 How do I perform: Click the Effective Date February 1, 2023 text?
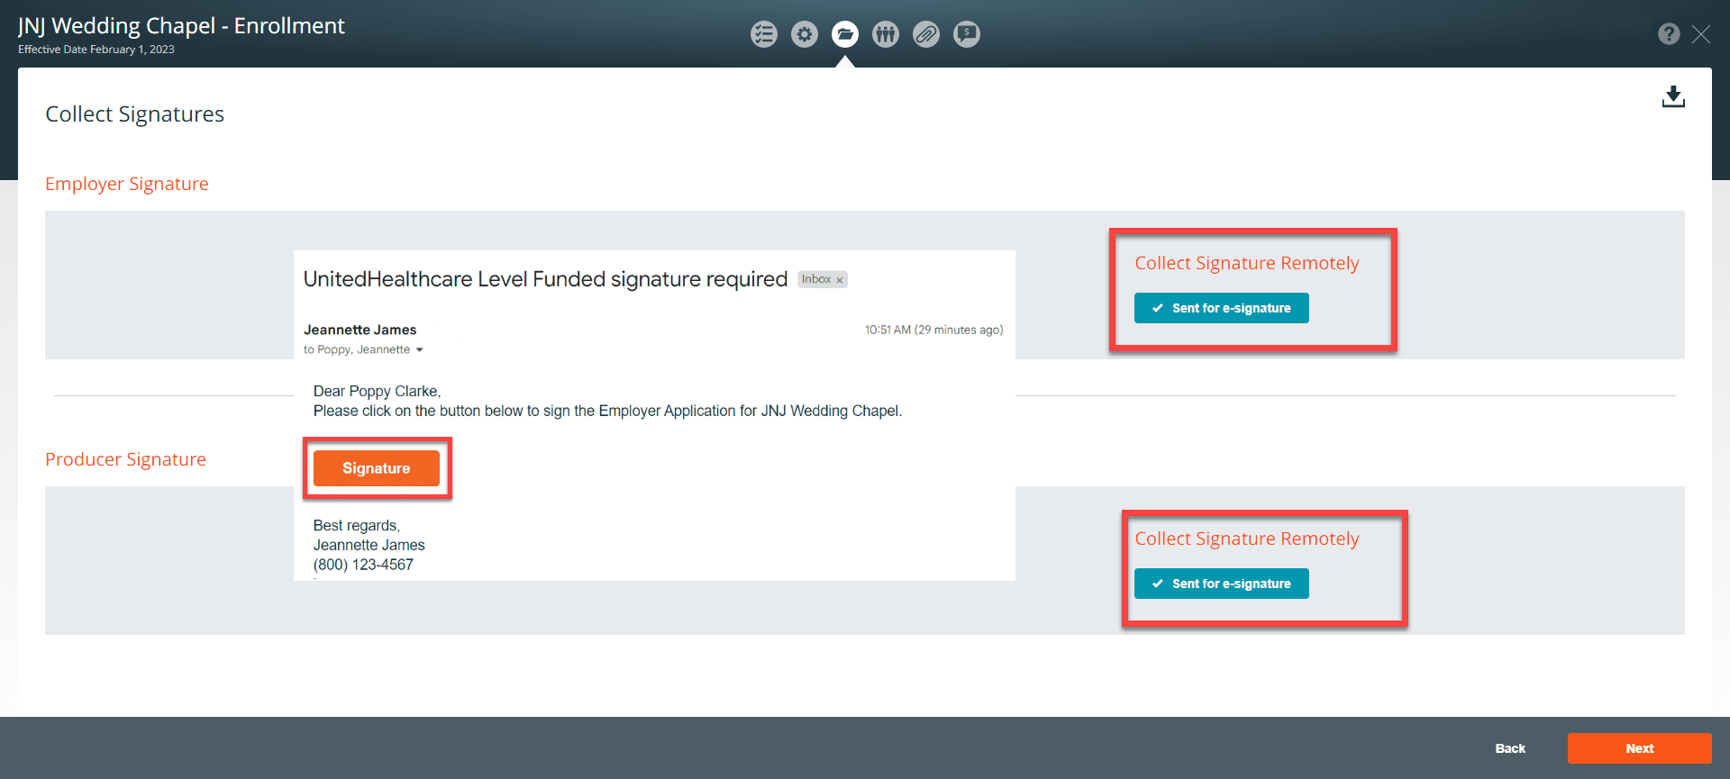point(96,50)
